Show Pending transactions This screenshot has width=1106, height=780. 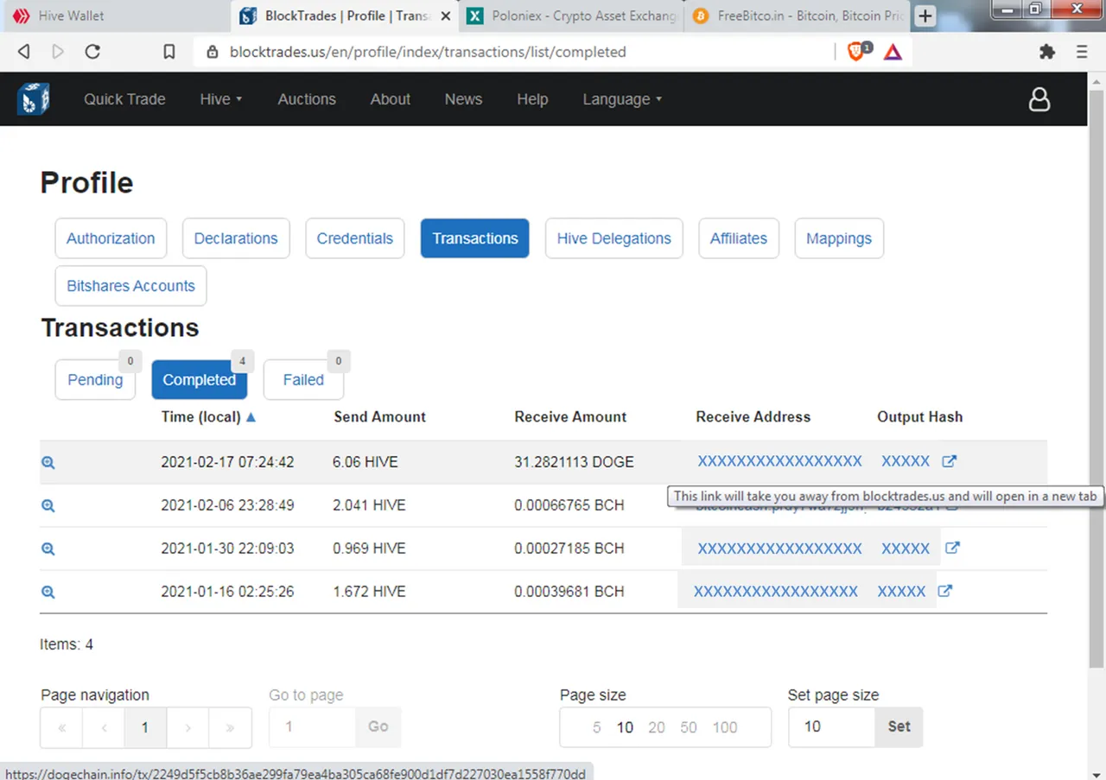click(95, 380)
